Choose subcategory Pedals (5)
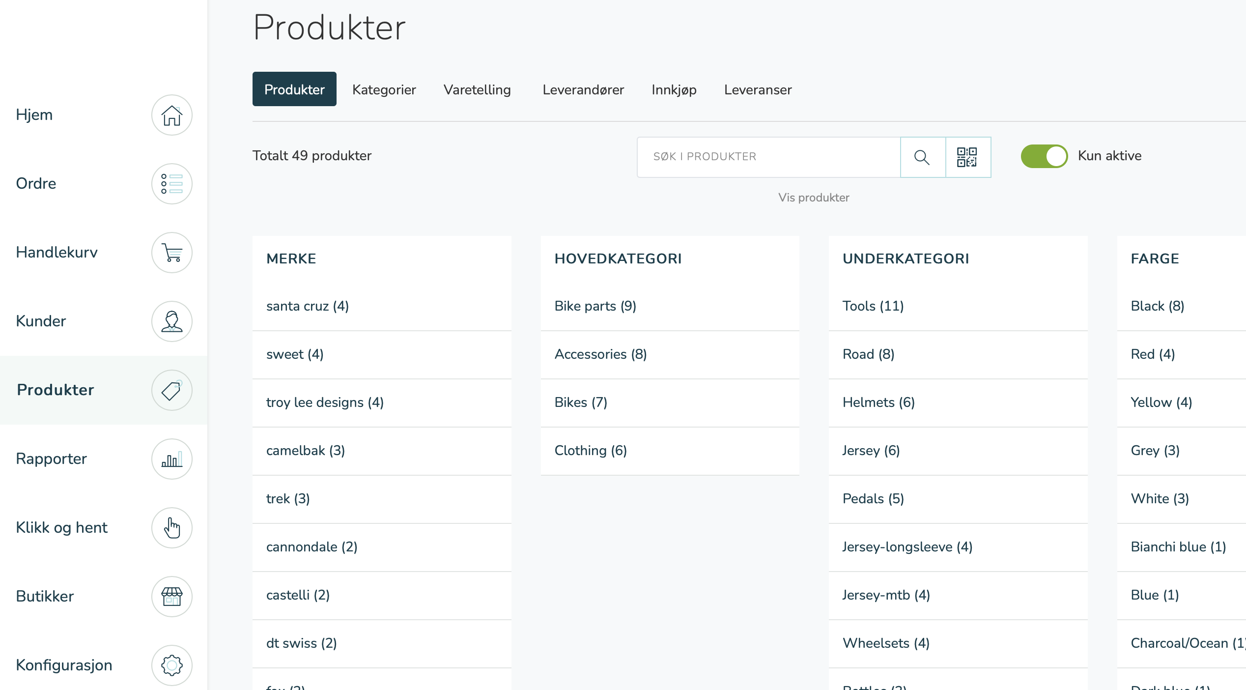 point(958,499)
